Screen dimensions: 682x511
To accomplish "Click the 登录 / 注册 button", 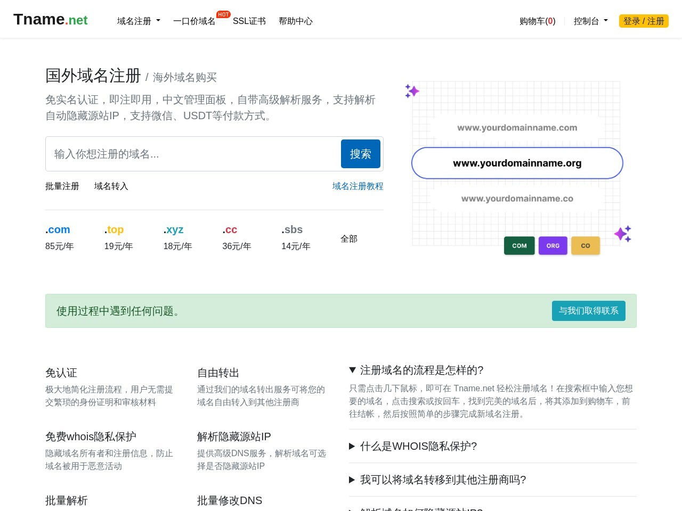I will pyautogui.click(x=644, y=21).
